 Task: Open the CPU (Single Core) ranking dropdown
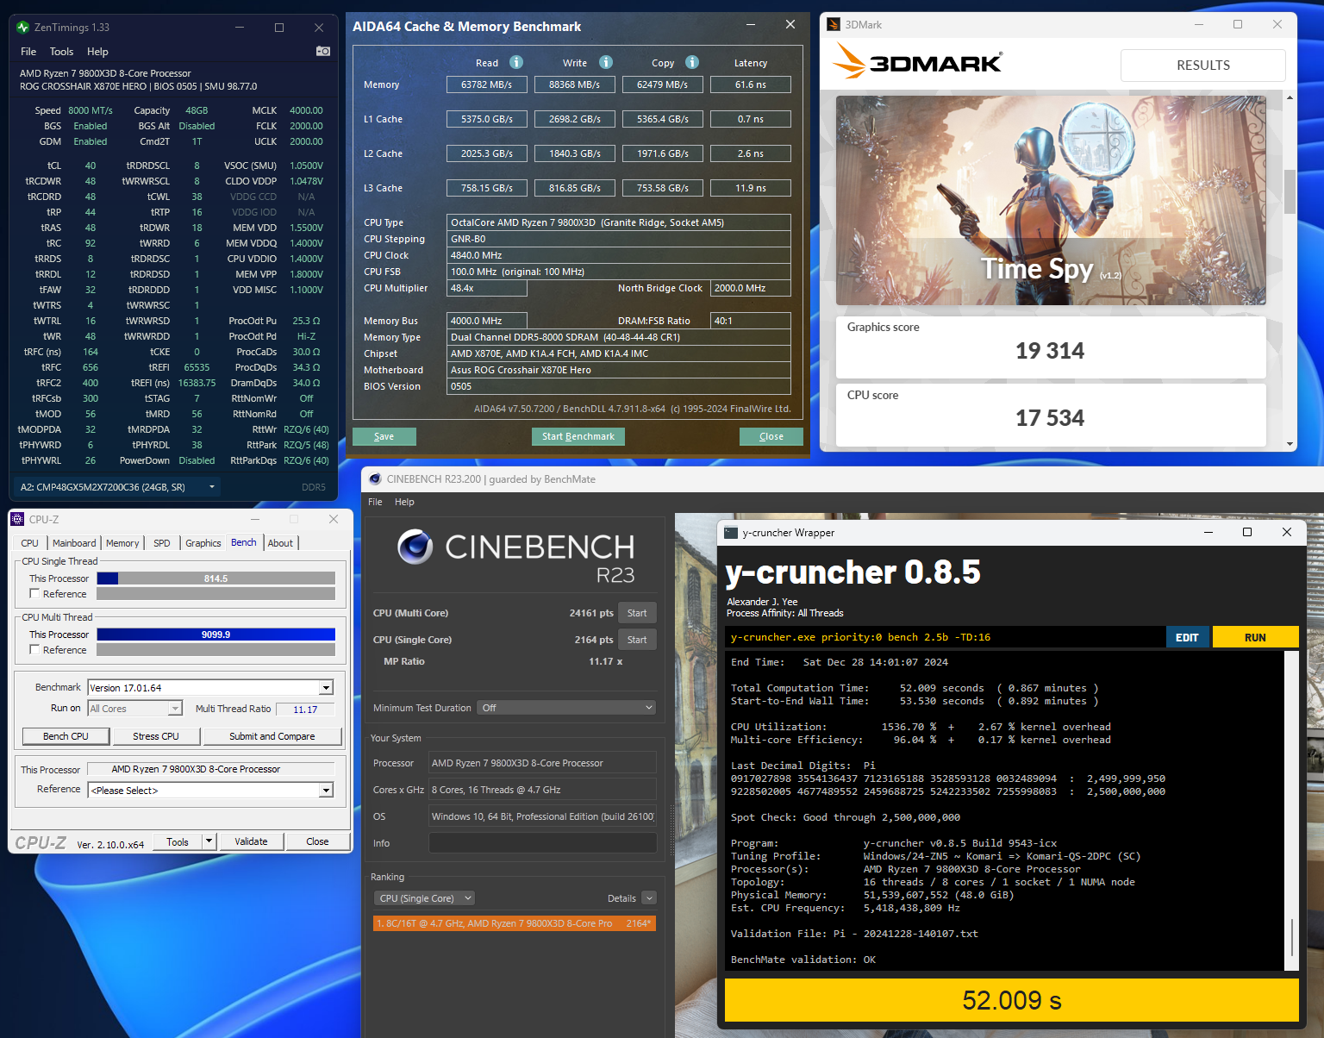click(425, 898)
